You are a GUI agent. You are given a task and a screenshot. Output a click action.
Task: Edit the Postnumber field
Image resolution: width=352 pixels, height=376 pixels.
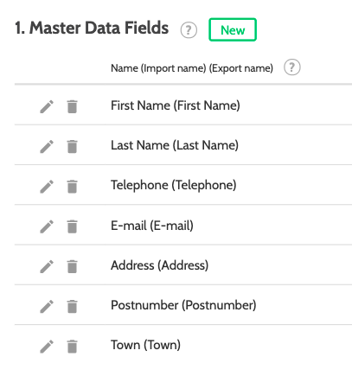click(47, 306)
